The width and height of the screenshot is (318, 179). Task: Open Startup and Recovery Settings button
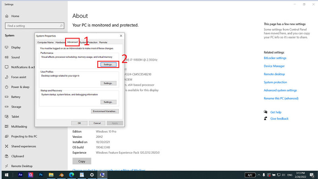(108, 102)
